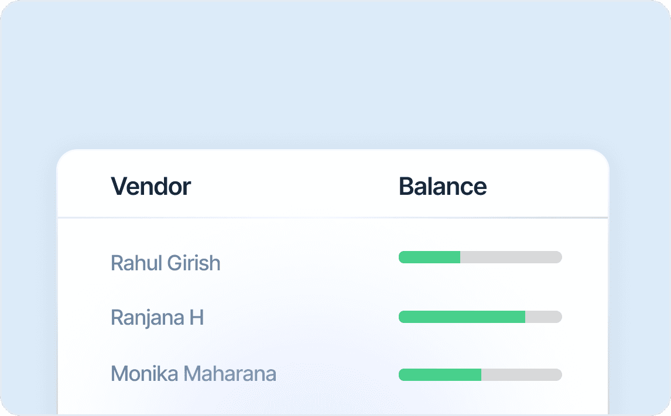Click gray unfilled part of Monika Maharana's balance bar

pos(521,374)
